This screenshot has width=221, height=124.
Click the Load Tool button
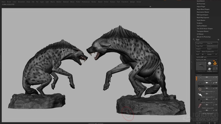pyautogui.click(x=201, y=43)
